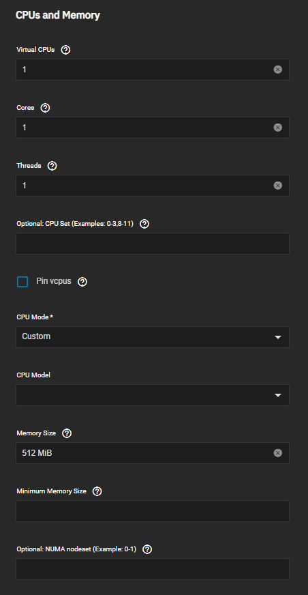Show help for Cores field
Screen dimensions: 308x595
click(x=45, y=108)
